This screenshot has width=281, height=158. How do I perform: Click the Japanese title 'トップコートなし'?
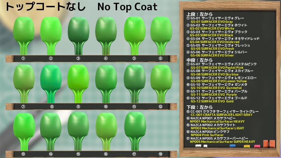45,7
